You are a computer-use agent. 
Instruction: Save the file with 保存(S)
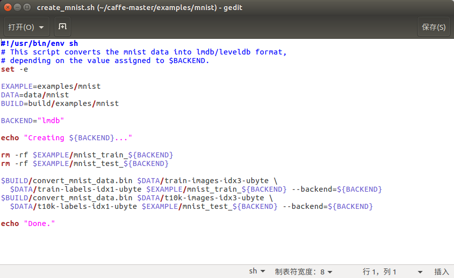pyautogui.click(x=433, y=27)
